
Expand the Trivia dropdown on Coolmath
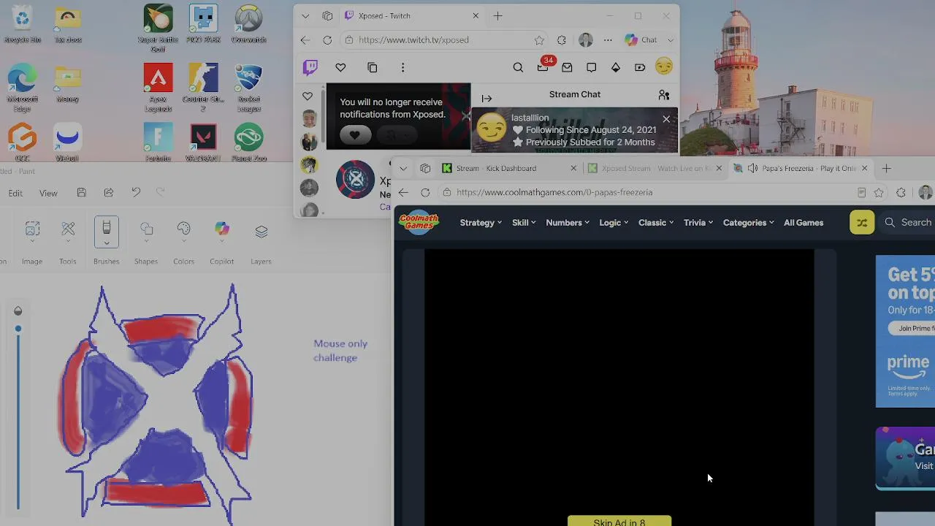[698, 223]
